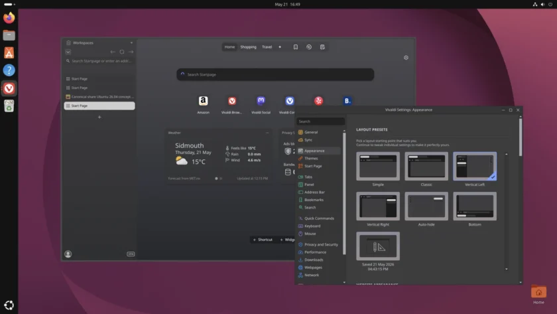Viewport: 557px width, 314px height.
Task: Open the Trash icon in the dock
Action: click(x=9, y=106)
